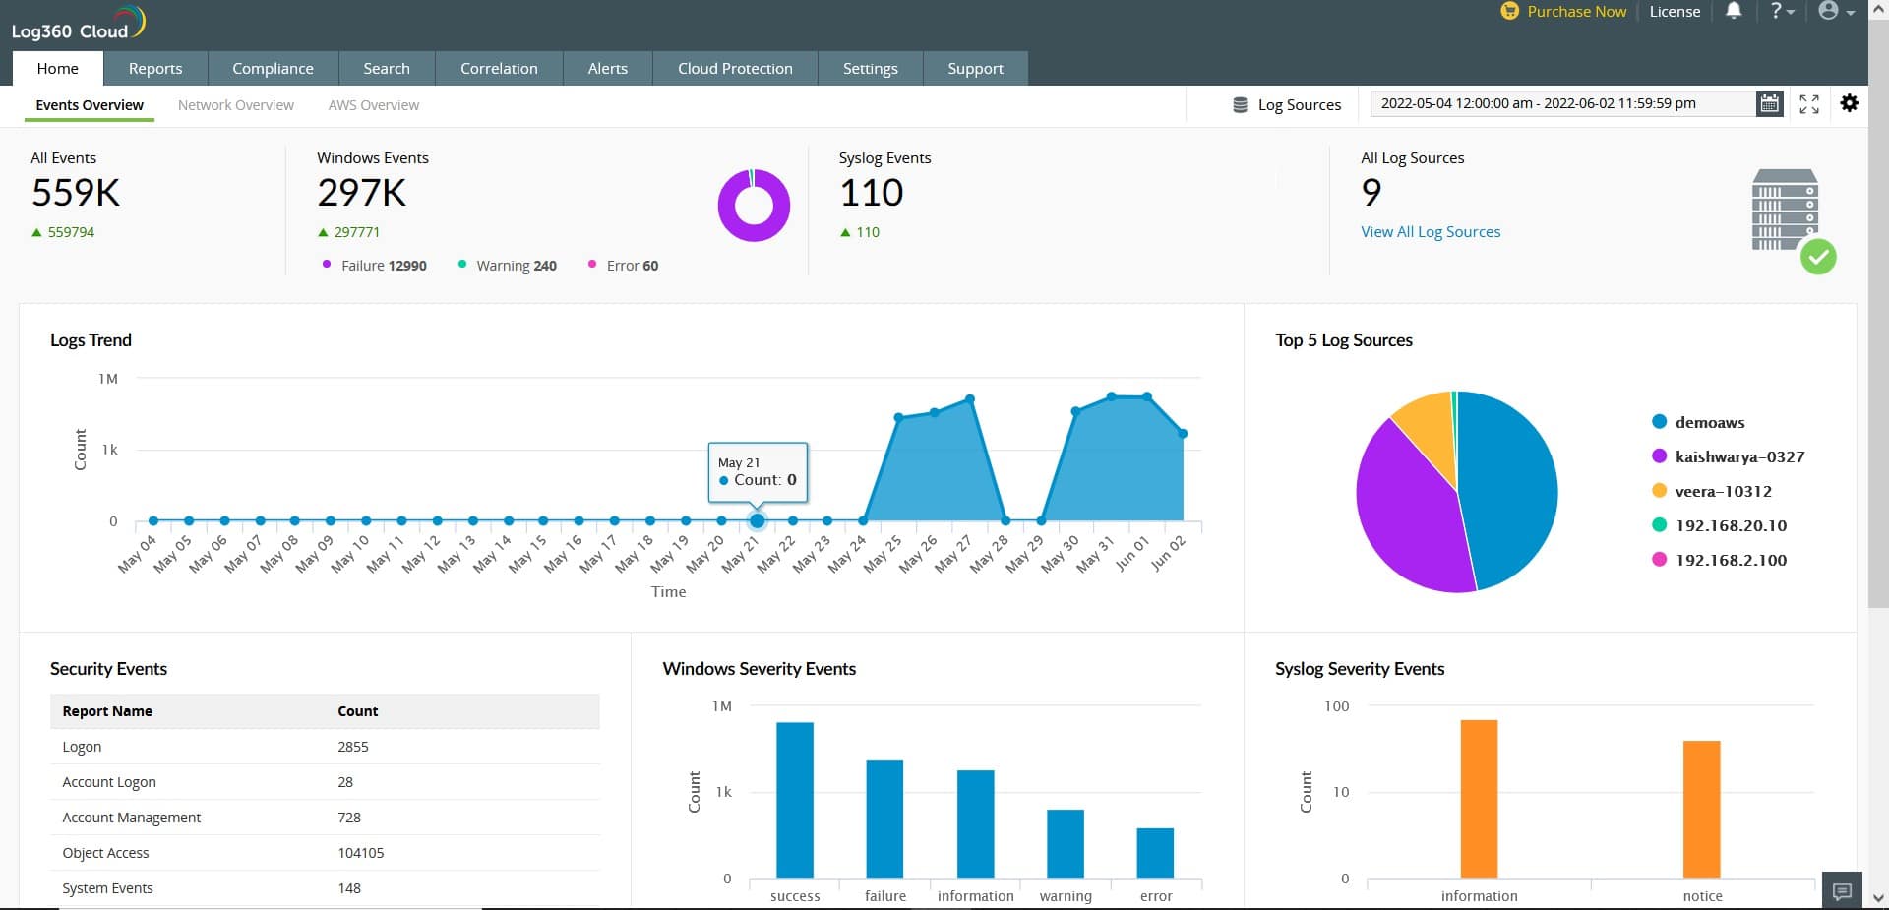1889x910 pixels.
Task: Switch to the Home tab
Action: [x=58, y=68]
